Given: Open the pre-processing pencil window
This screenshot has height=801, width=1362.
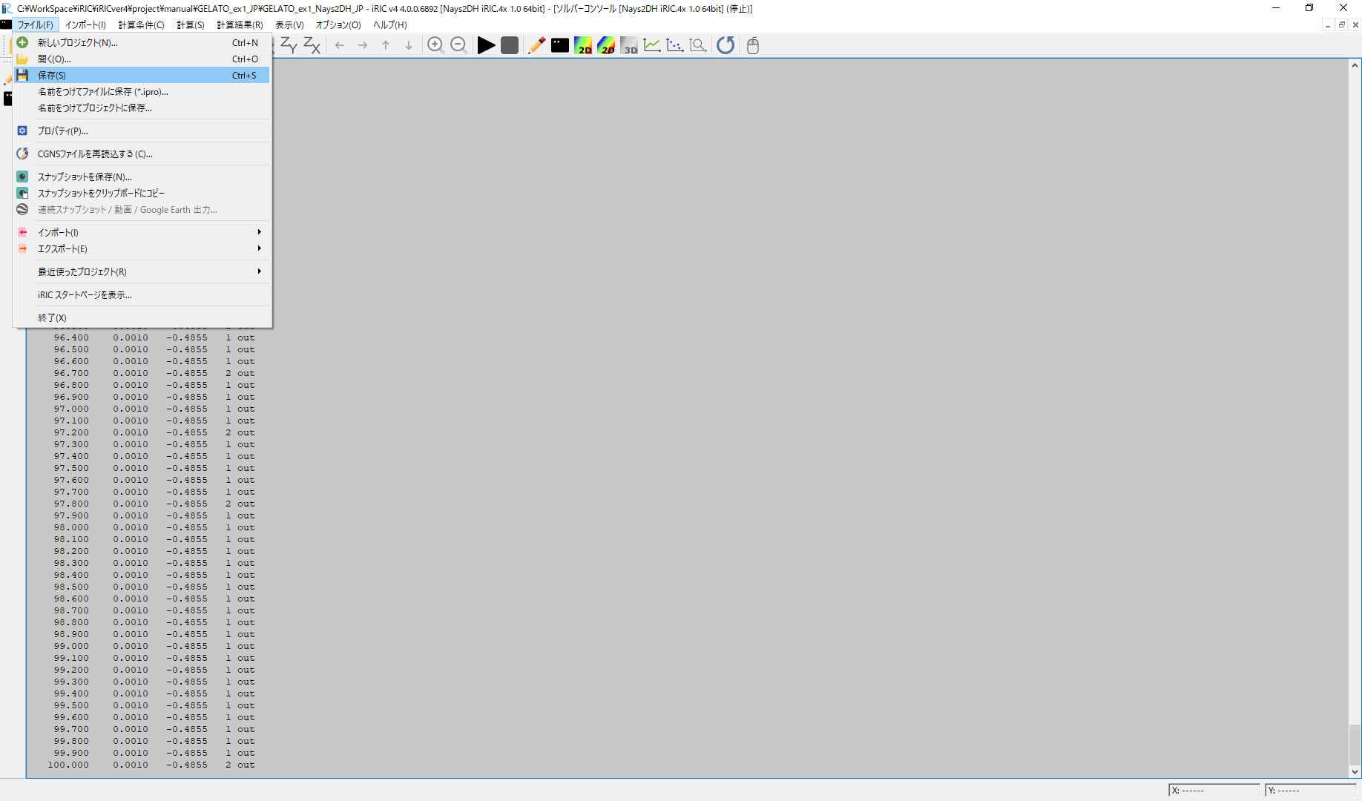Looking at the screenshot, I should click(x=536, y=45).
